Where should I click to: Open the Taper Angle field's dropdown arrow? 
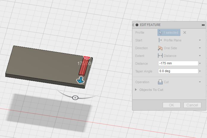click(x=200, y=71)
